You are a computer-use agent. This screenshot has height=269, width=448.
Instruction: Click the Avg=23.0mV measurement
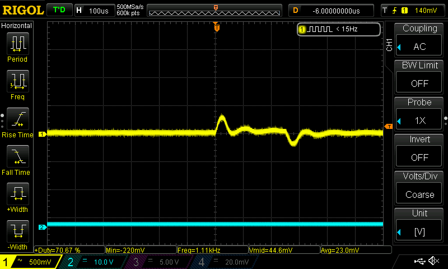(x=356, y=250)
